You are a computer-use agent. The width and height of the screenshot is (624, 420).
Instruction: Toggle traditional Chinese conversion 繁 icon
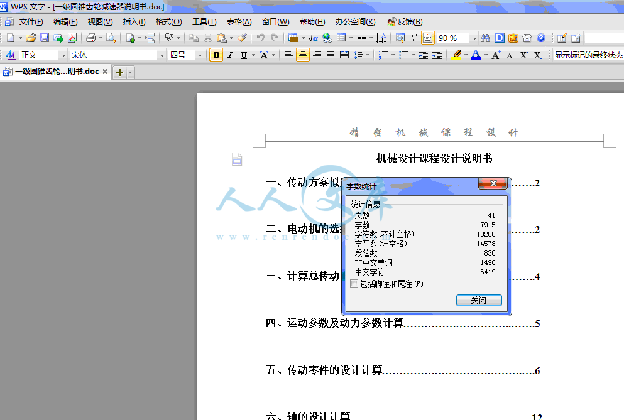pos(169,38)
